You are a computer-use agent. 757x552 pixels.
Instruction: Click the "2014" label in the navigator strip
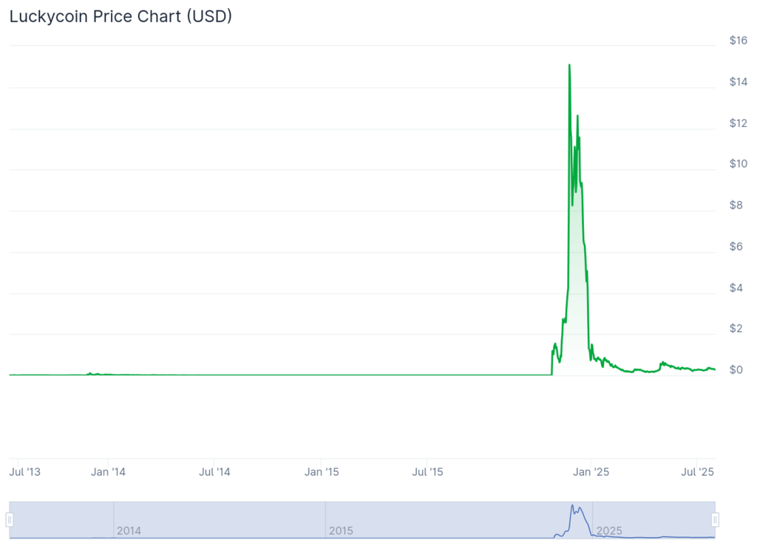tap(129, 531)
